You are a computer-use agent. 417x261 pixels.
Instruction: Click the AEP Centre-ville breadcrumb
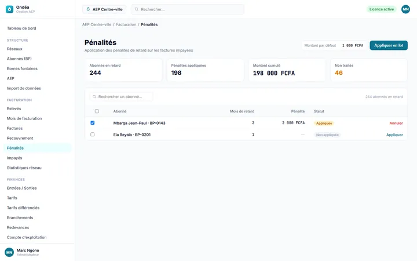97,24
